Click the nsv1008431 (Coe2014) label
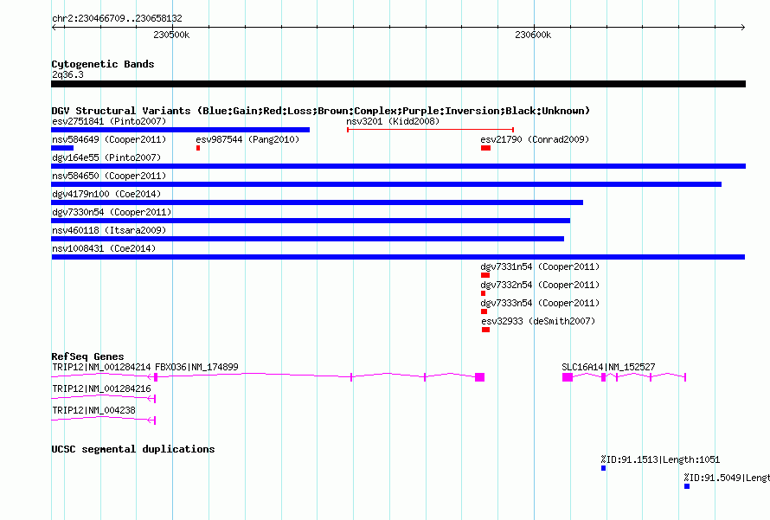Screen dimensions: 770x520 pos(104,248)
